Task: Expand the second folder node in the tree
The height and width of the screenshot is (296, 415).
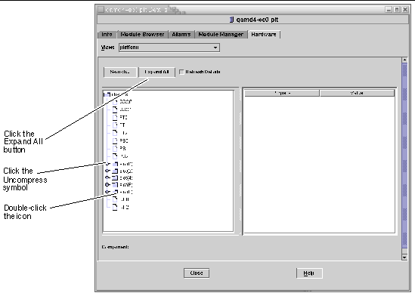Action: coord(107,171)
